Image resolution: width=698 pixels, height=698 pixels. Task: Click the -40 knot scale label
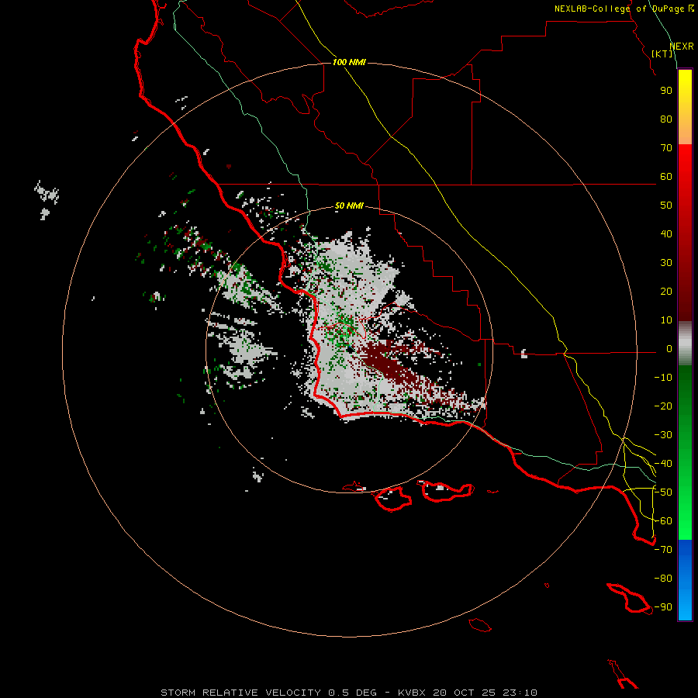(x=663, y=464)
